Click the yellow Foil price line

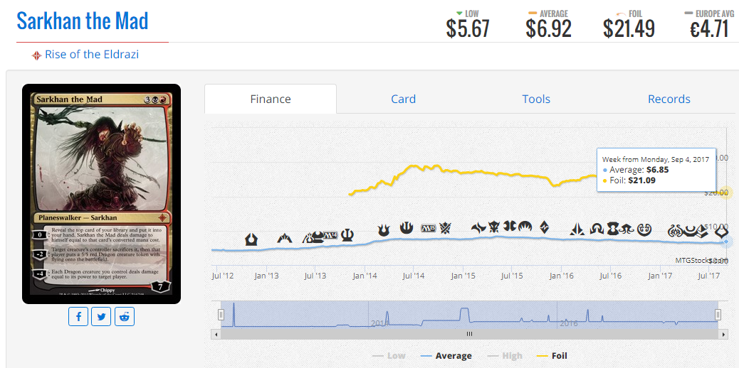tap(471, 172)
